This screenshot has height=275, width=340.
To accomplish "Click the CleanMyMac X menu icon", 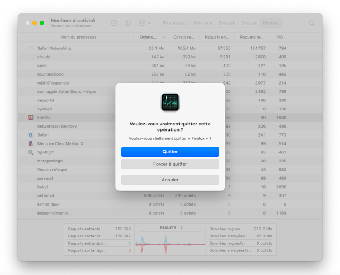I will tap(31, 143).
